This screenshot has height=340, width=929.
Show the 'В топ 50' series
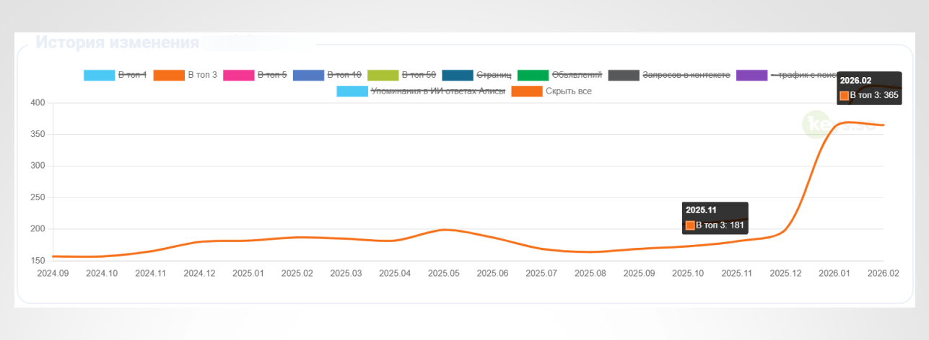click(419, 75)
